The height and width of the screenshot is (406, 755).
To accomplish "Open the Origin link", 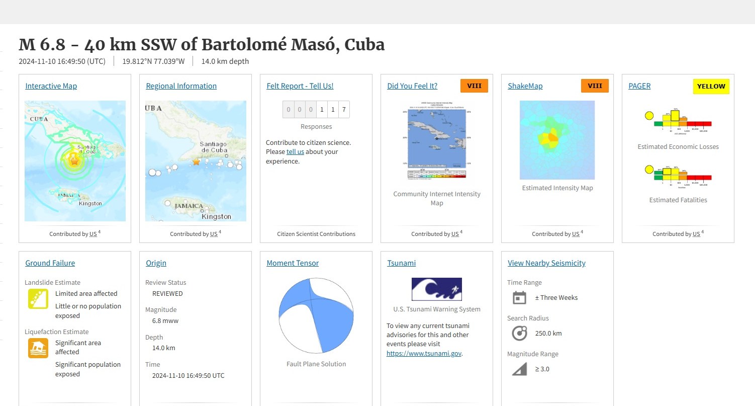I will click(x=156, y=263).
